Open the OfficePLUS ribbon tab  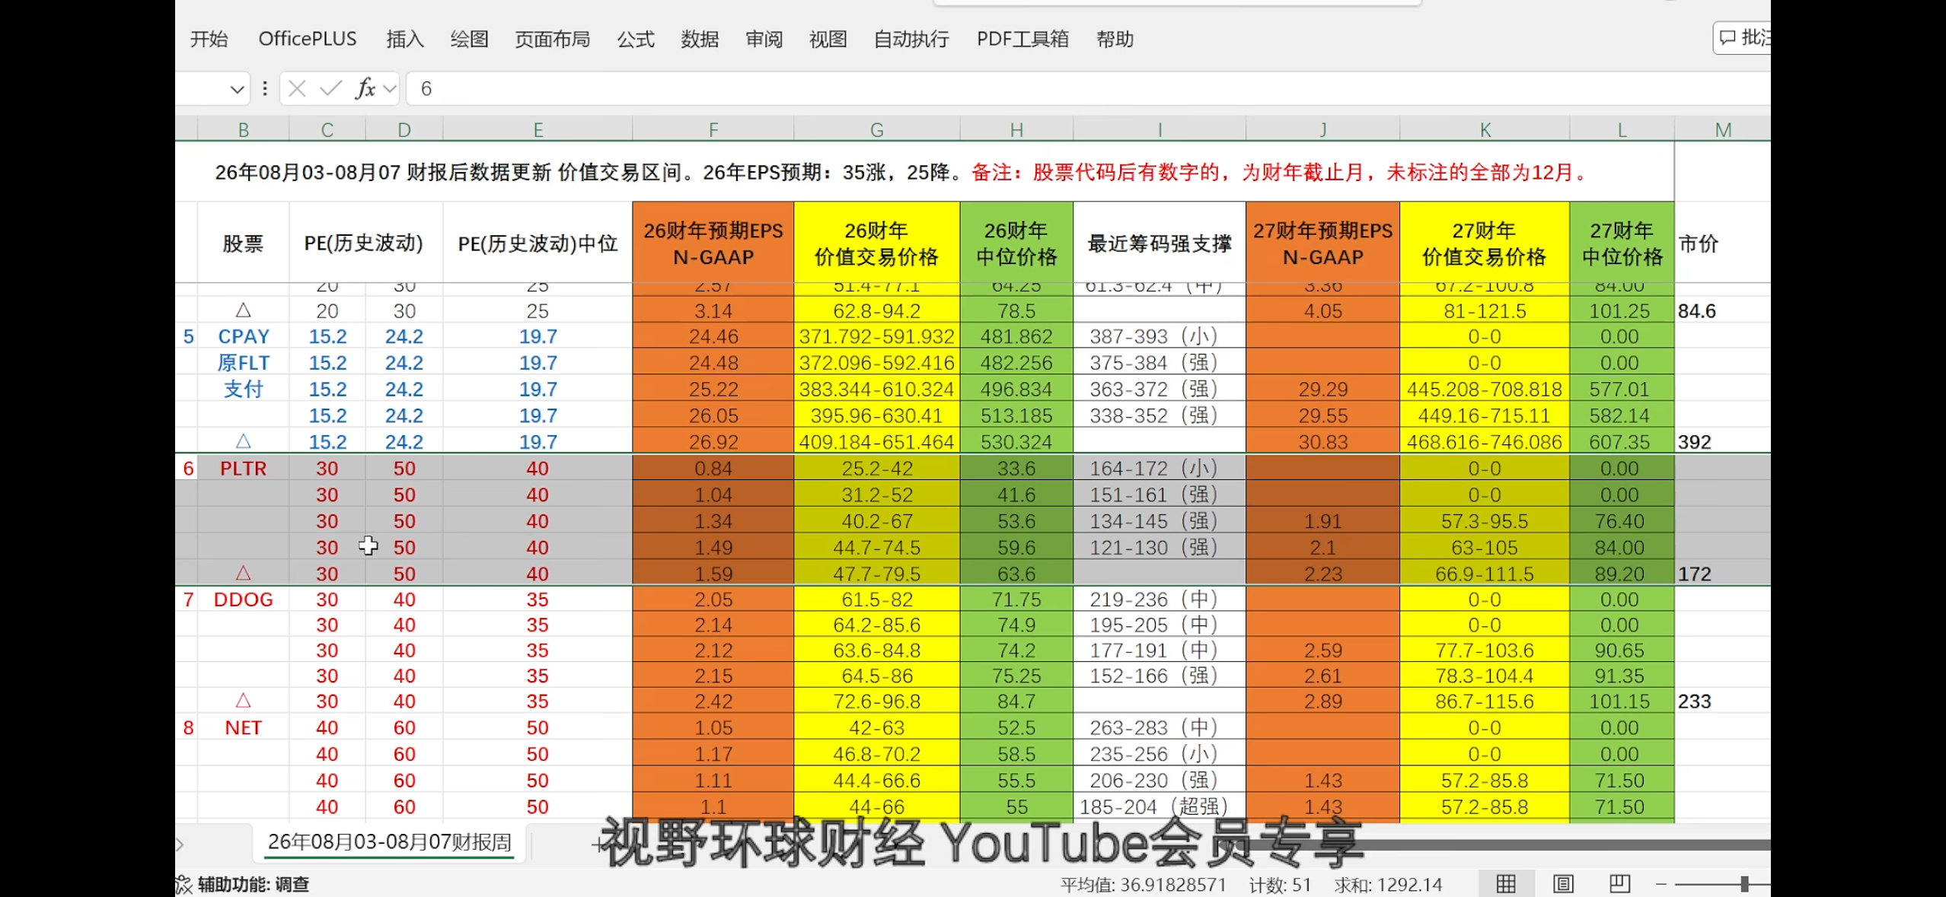tap(308, 39)
